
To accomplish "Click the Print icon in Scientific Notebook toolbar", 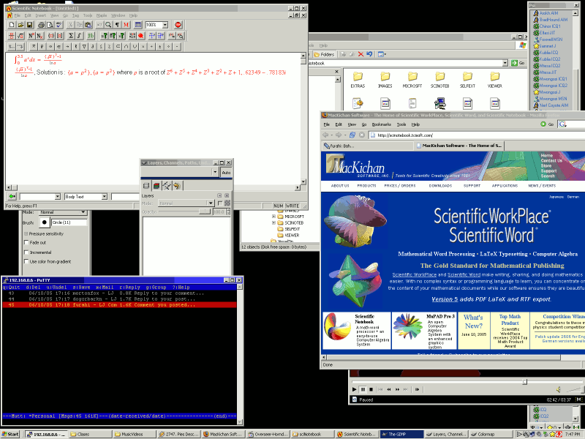I will (41, 25).
